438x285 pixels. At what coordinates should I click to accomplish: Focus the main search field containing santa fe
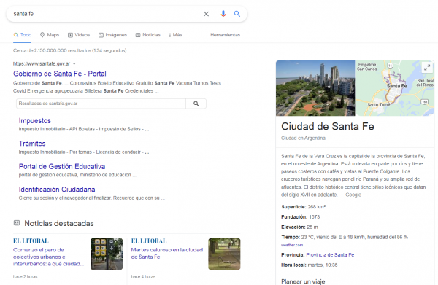[106, 14]
